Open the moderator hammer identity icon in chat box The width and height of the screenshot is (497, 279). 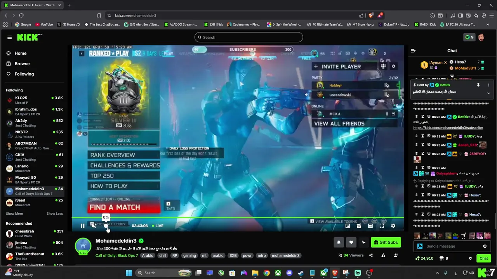point(420,246)
